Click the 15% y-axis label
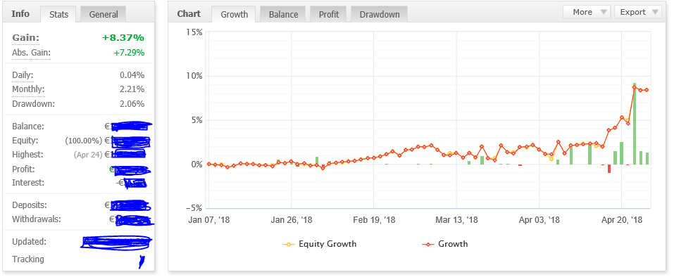Screen dimensions: 674x277 (194, 32)
